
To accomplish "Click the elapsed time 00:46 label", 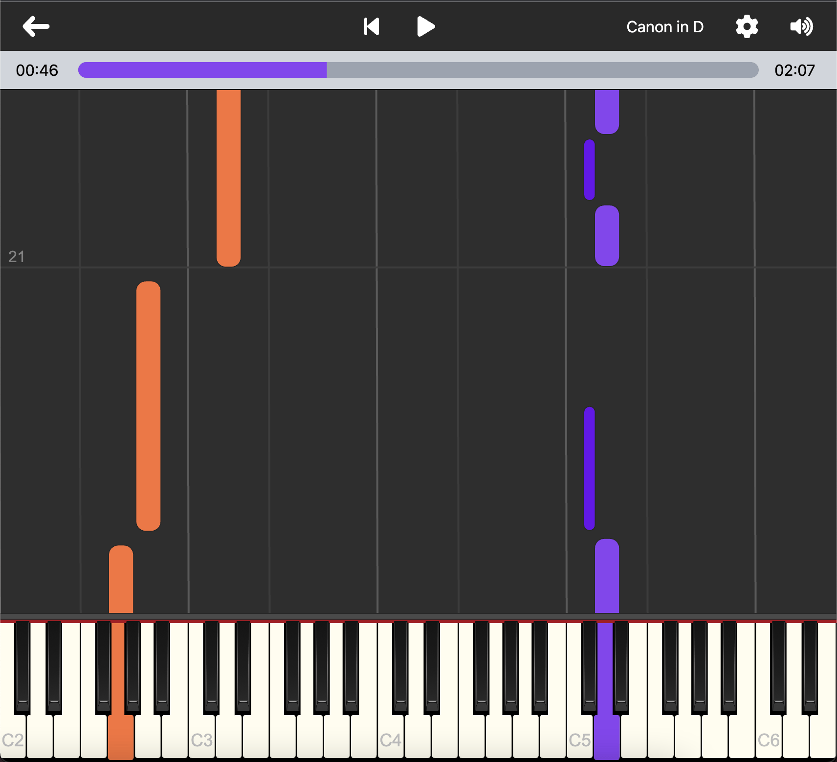I will [x=37, y=70].
